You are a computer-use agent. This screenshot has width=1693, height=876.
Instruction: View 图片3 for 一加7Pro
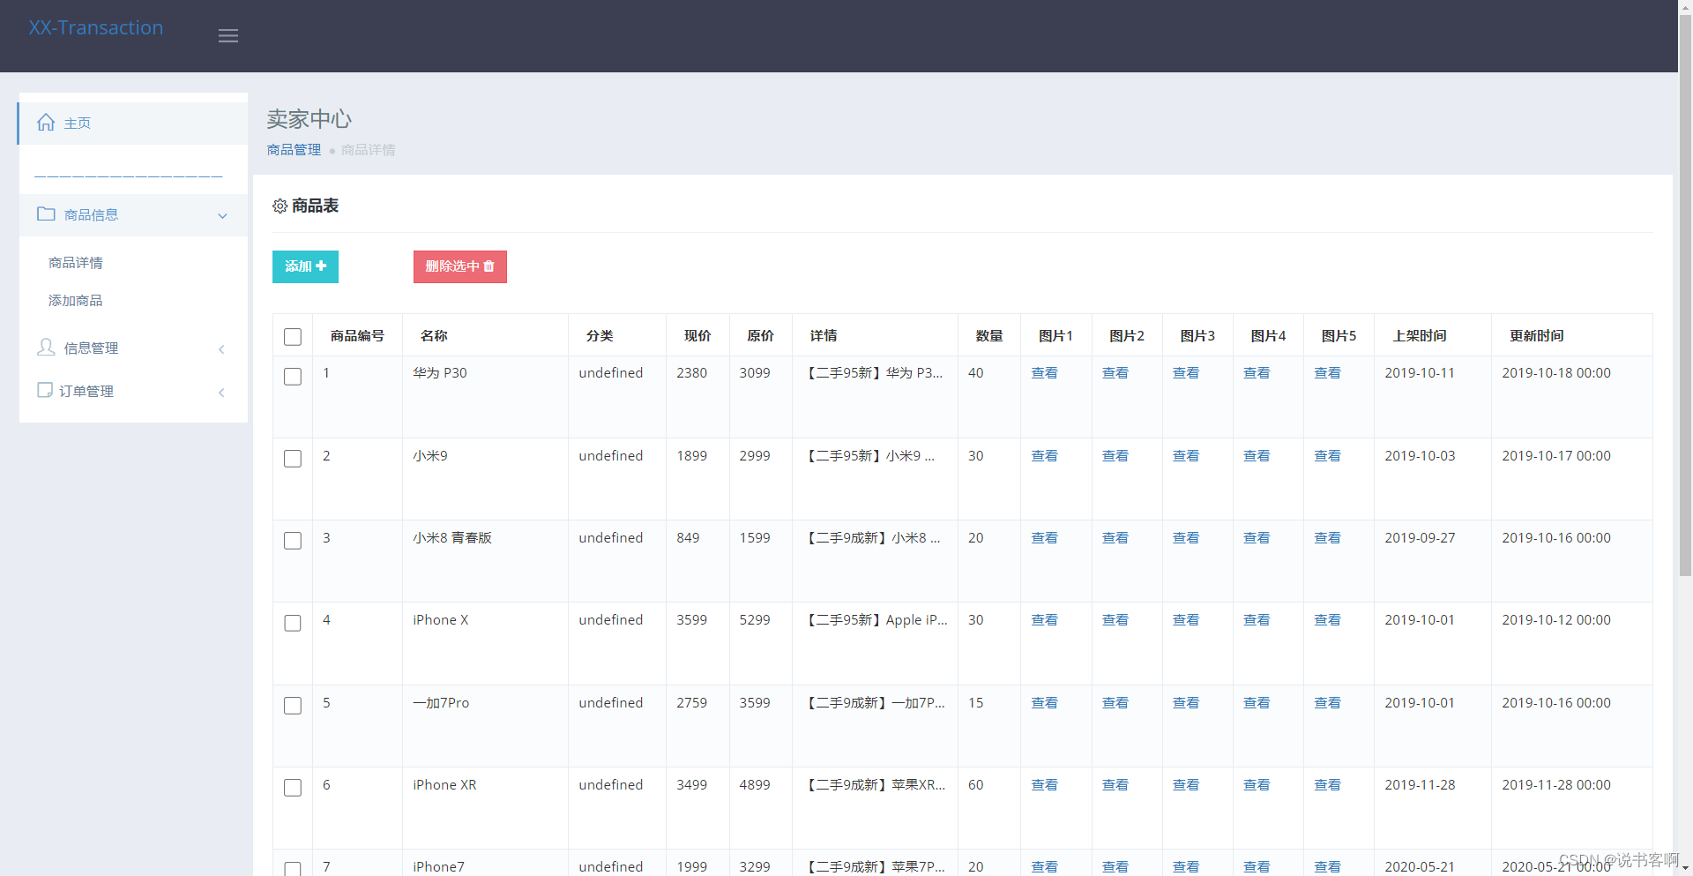(1186, 703)
